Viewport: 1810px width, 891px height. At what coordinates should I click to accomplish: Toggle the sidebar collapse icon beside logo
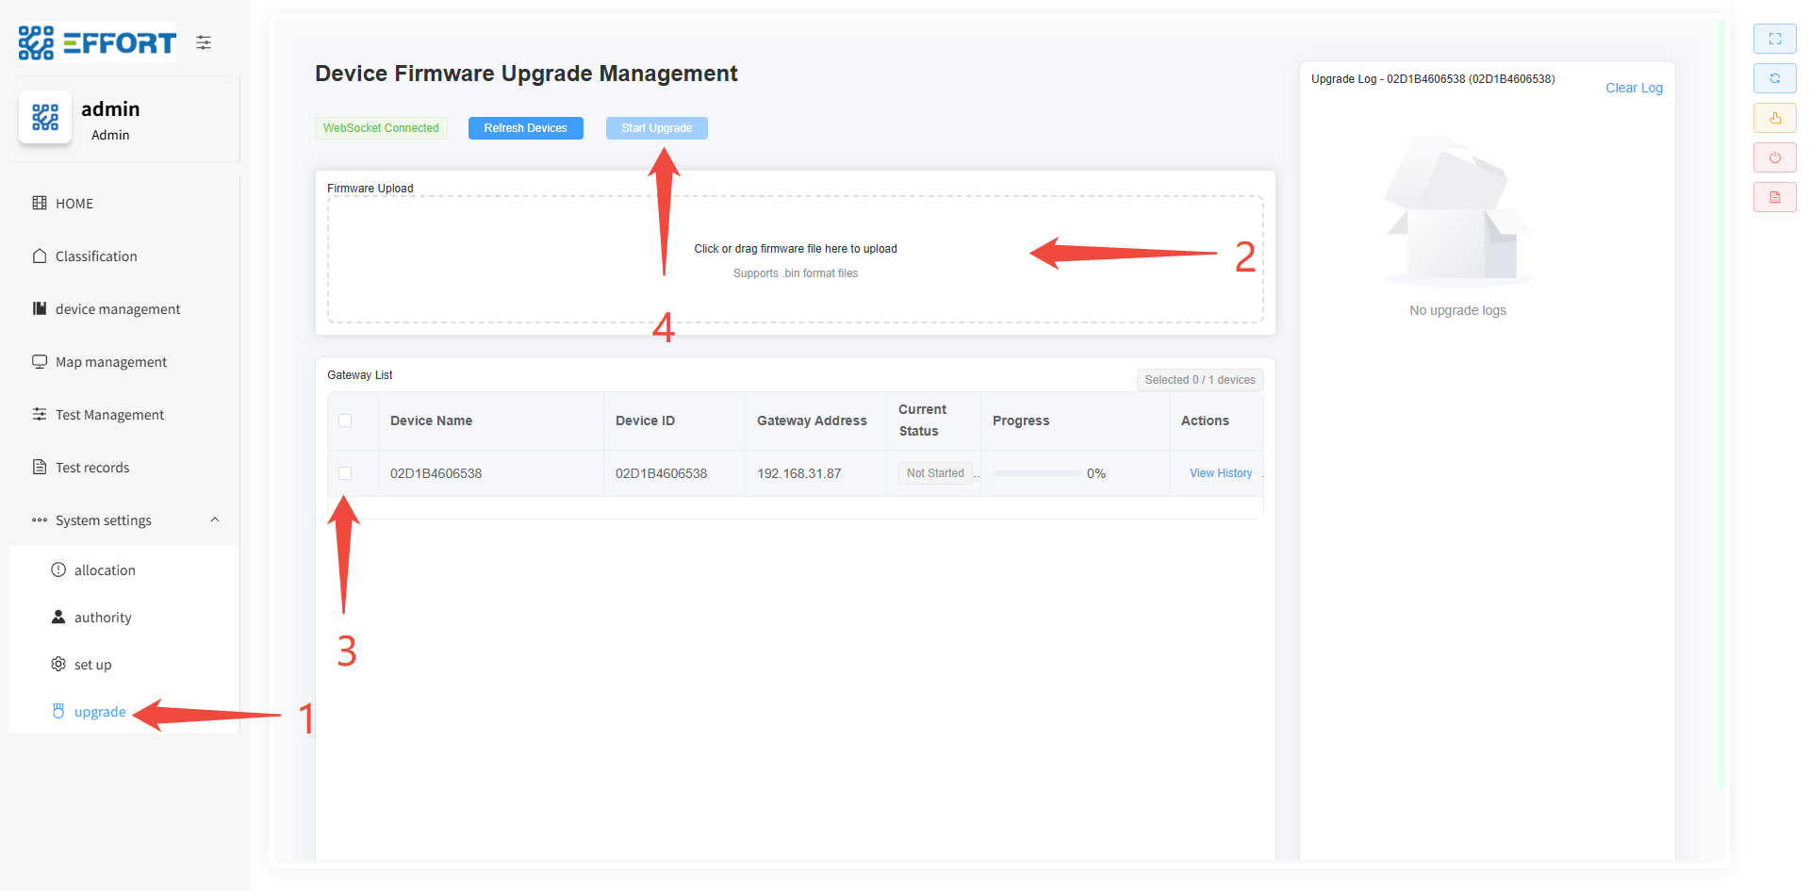point(204,42)
